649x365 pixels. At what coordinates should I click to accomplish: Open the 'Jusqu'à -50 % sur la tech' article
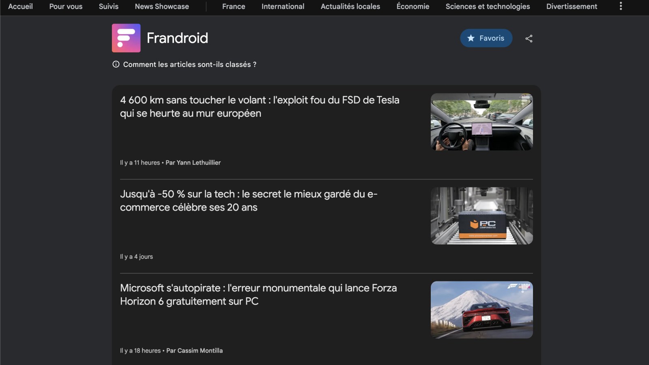pos(249,201)
